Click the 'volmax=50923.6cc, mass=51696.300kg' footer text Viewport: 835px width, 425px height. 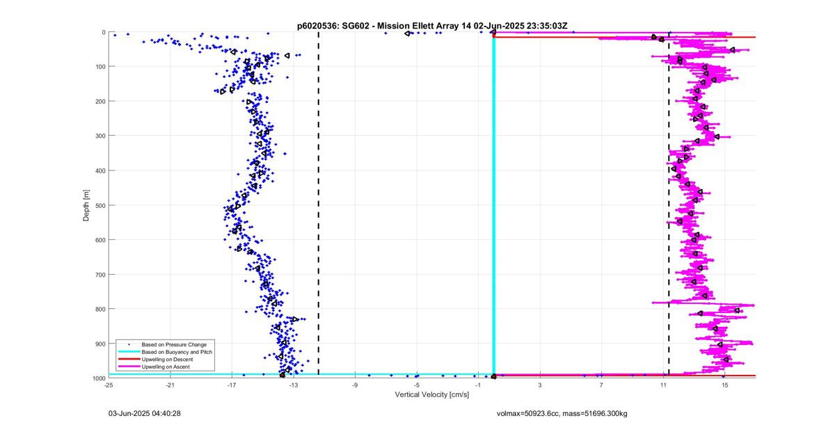(562, 413)
